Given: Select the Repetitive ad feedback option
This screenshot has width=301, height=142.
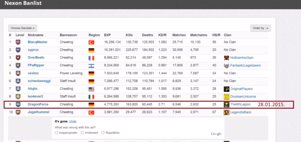Looking at the screenshot, I should click(103, 133).
